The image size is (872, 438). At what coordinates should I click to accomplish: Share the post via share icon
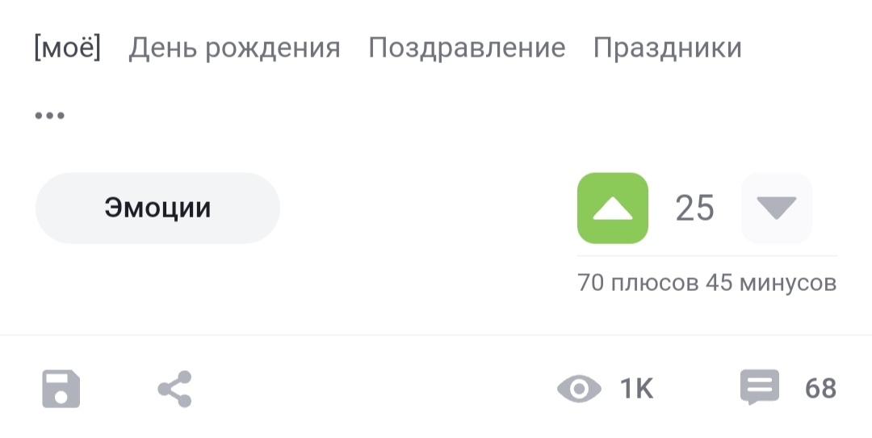[174, 389]
